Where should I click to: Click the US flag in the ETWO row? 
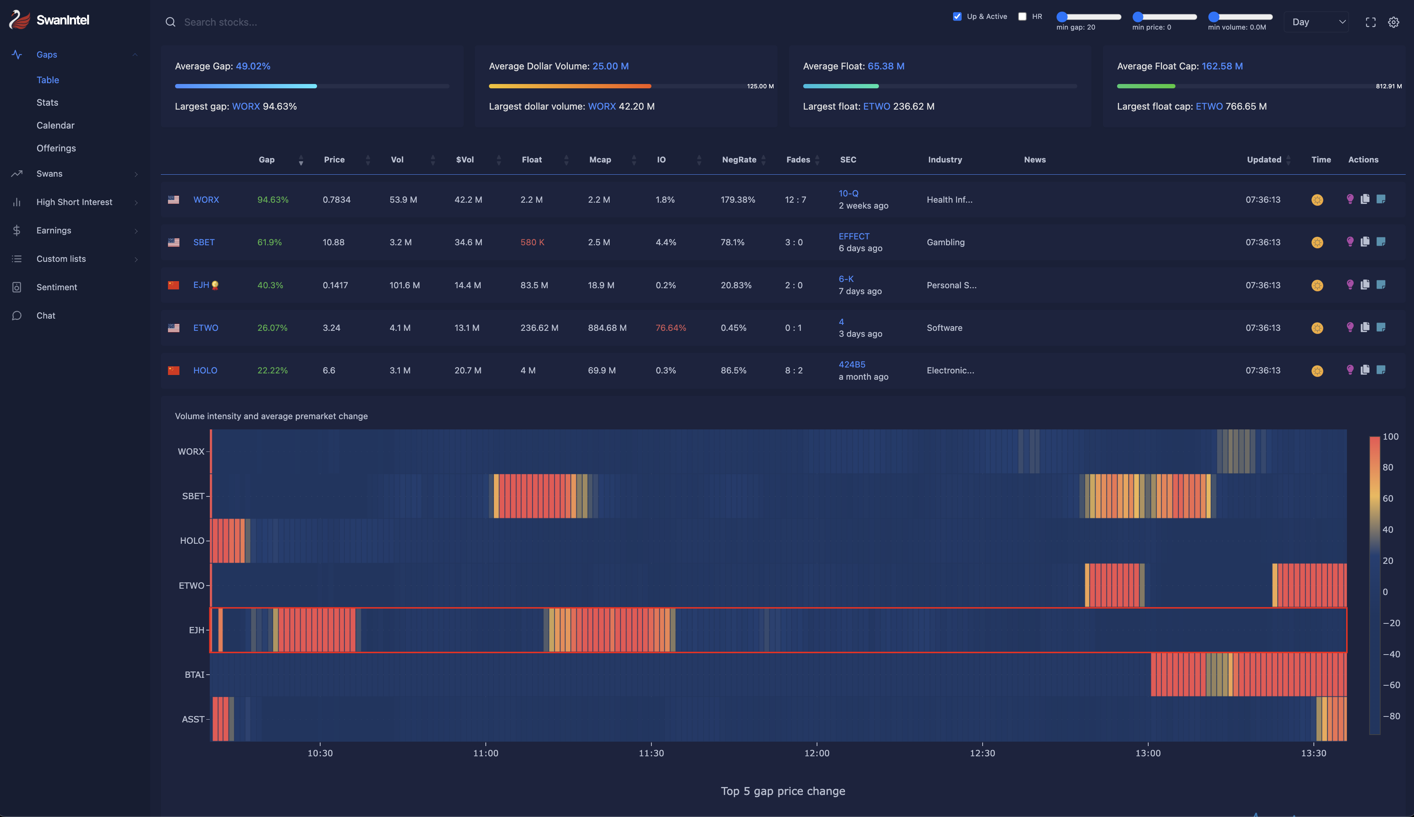[x=173, y=328]
